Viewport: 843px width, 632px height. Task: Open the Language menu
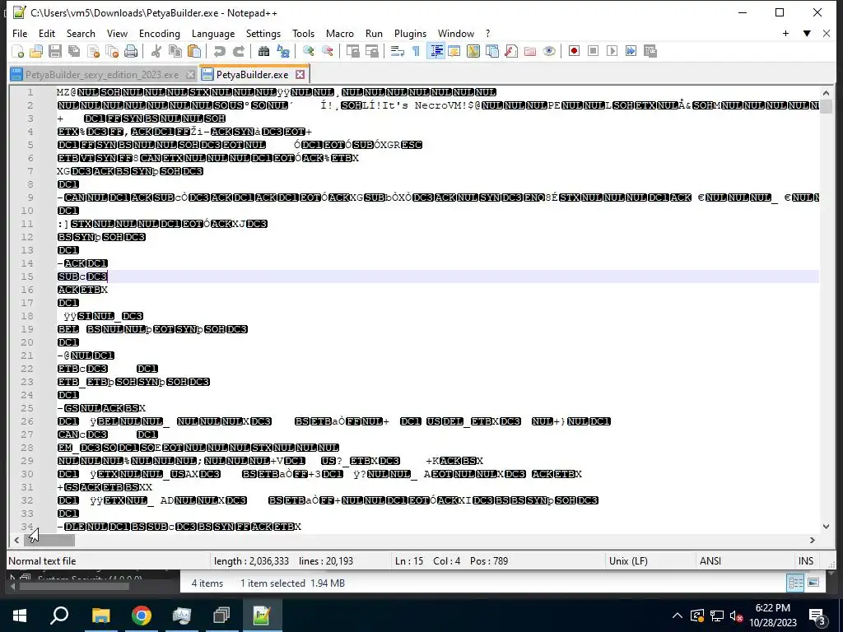[x=213, y=33]
